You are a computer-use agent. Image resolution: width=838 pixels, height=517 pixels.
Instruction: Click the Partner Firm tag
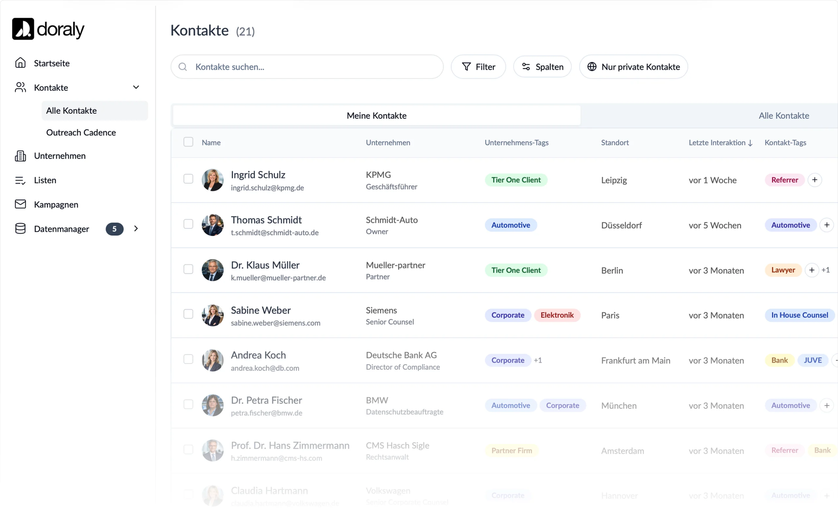click(512, 451)
